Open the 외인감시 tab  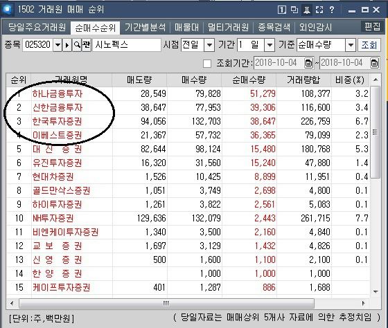coord(315,28)
